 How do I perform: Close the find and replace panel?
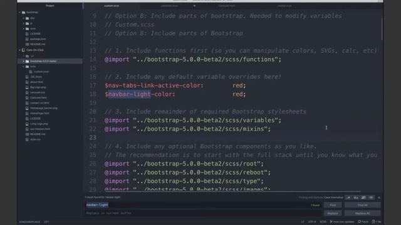[379, 197]
